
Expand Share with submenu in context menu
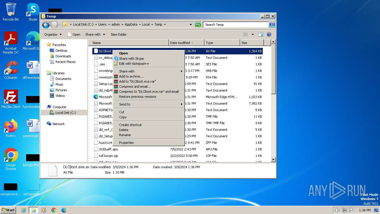(x=148, y=71)
